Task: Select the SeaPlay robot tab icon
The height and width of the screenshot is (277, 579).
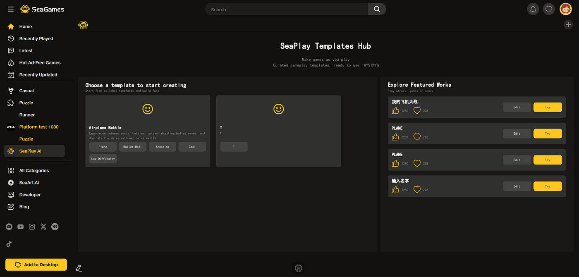Action: [83, 25]
